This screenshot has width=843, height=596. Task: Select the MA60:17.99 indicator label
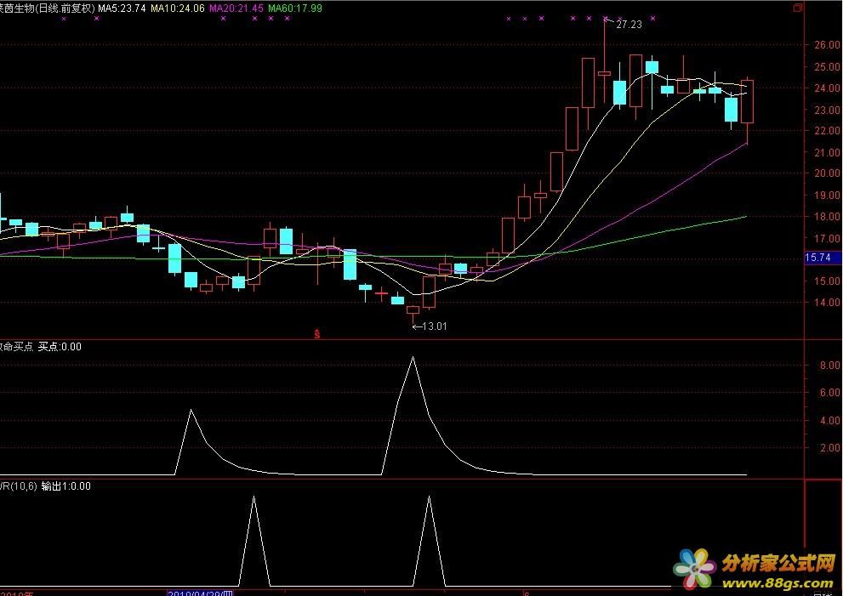[295, 8]
